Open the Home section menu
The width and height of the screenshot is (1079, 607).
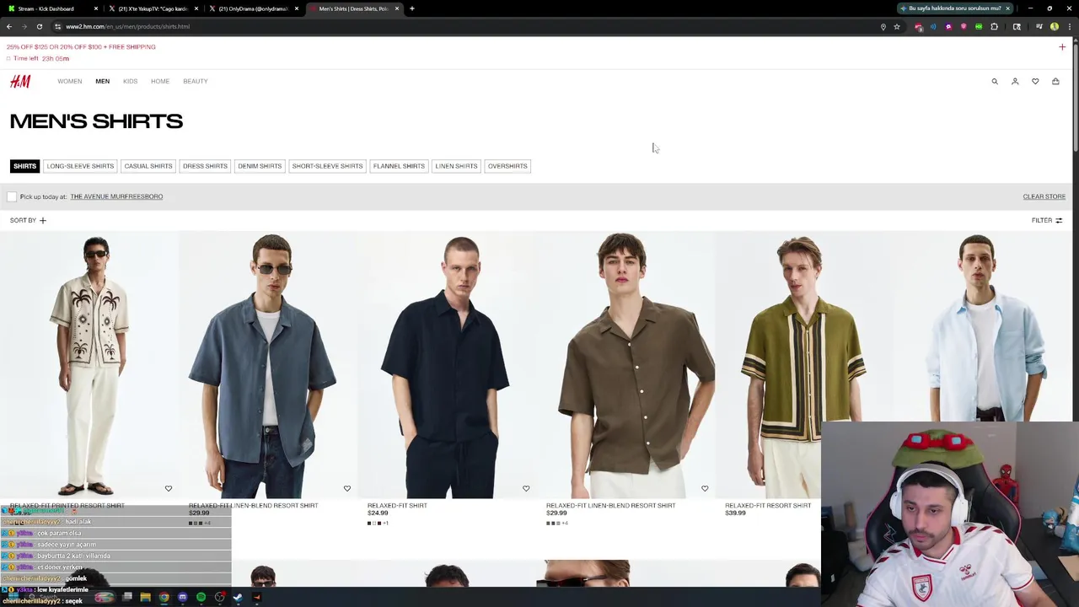[x=160, y=81]
